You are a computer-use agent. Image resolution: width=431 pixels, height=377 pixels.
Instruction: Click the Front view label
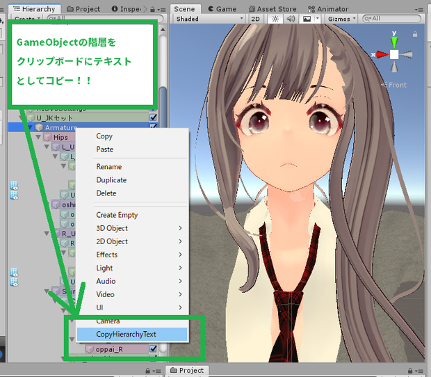397,85
